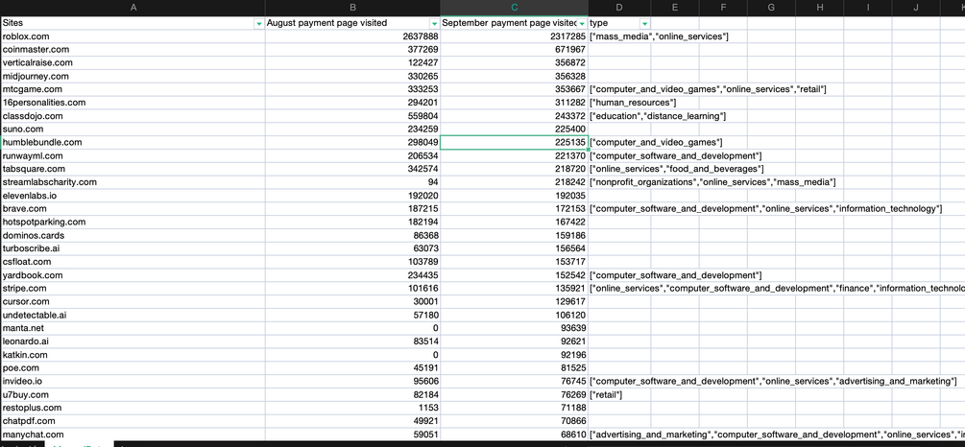
Task: Open the filter dropdown on the type header
Action: point(644,23)
